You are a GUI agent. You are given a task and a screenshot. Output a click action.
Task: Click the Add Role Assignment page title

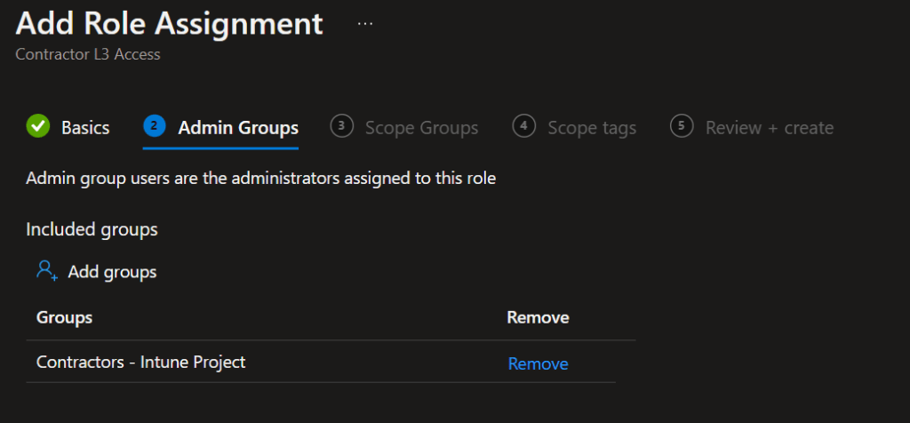pos(169,24)
